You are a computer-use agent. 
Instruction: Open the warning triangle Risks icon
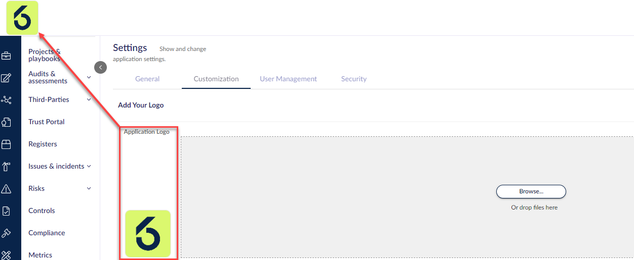(6, 189)
